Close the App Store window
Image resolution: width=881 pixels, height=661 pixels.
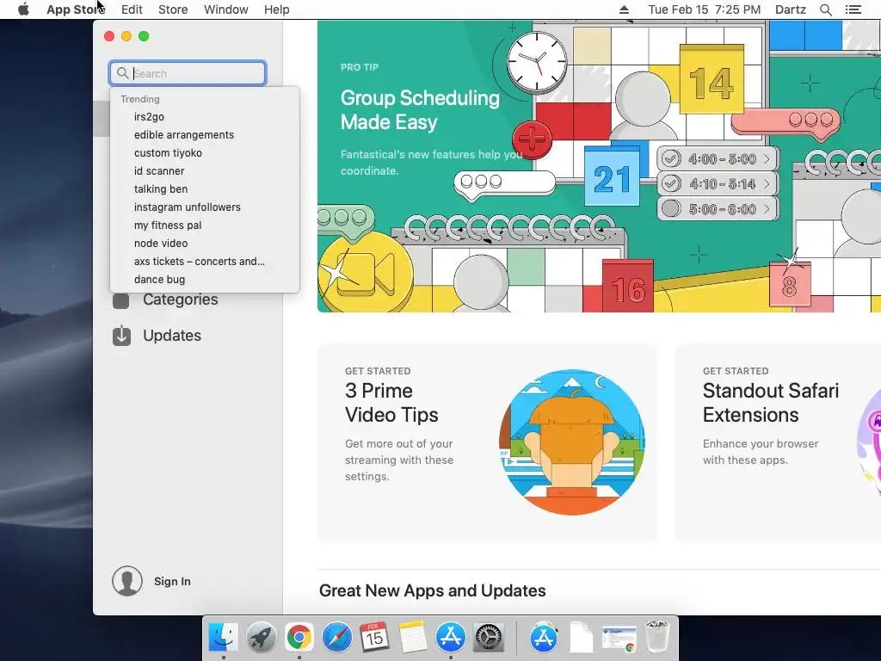109,36
